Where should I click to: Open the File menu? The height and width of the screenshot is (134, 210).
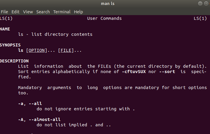(x=4, y=12)
